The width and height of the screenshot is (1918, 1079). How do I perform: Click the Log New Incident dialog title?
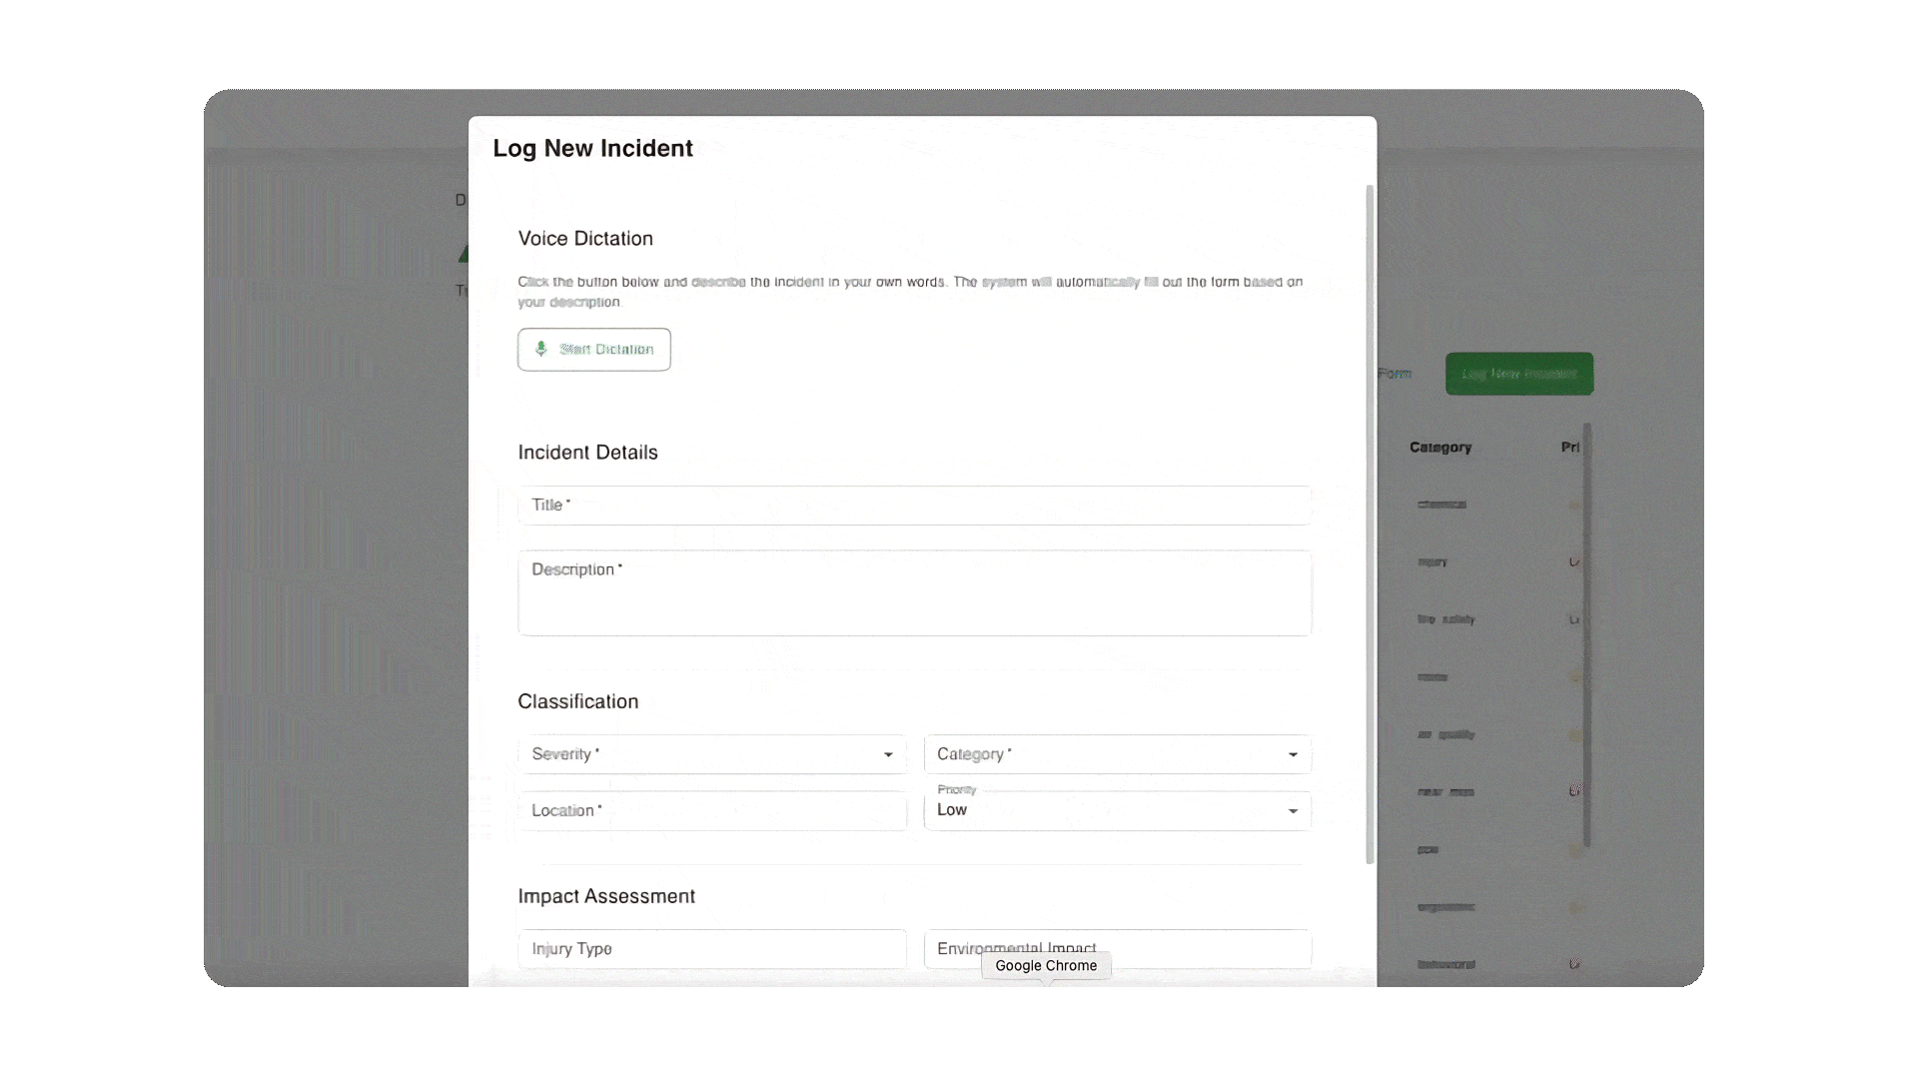(592, 149)
